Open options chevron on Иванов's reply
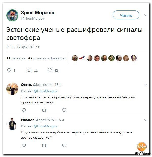Image resolution: width=152 pixels, height=157 pixels. tap(146, 120)
